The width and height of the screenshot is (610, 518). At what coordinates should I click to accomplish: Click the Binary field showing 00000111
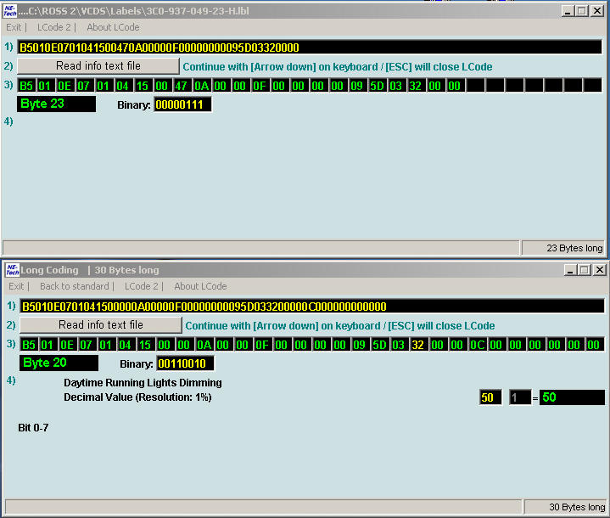tap(182, 104)
